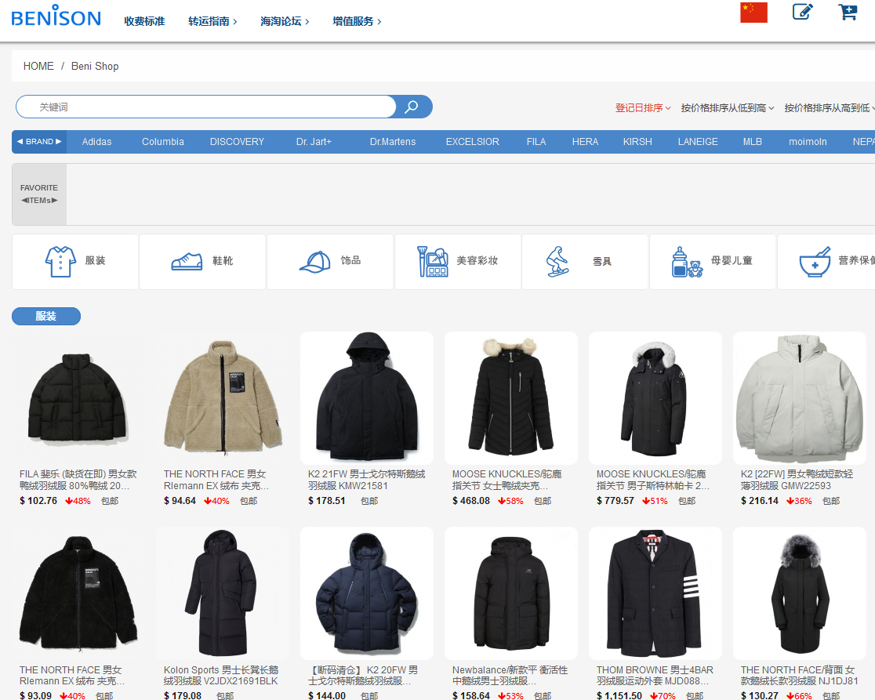
Task: Click the 服装 section label pill
Action: coord(46,316)
